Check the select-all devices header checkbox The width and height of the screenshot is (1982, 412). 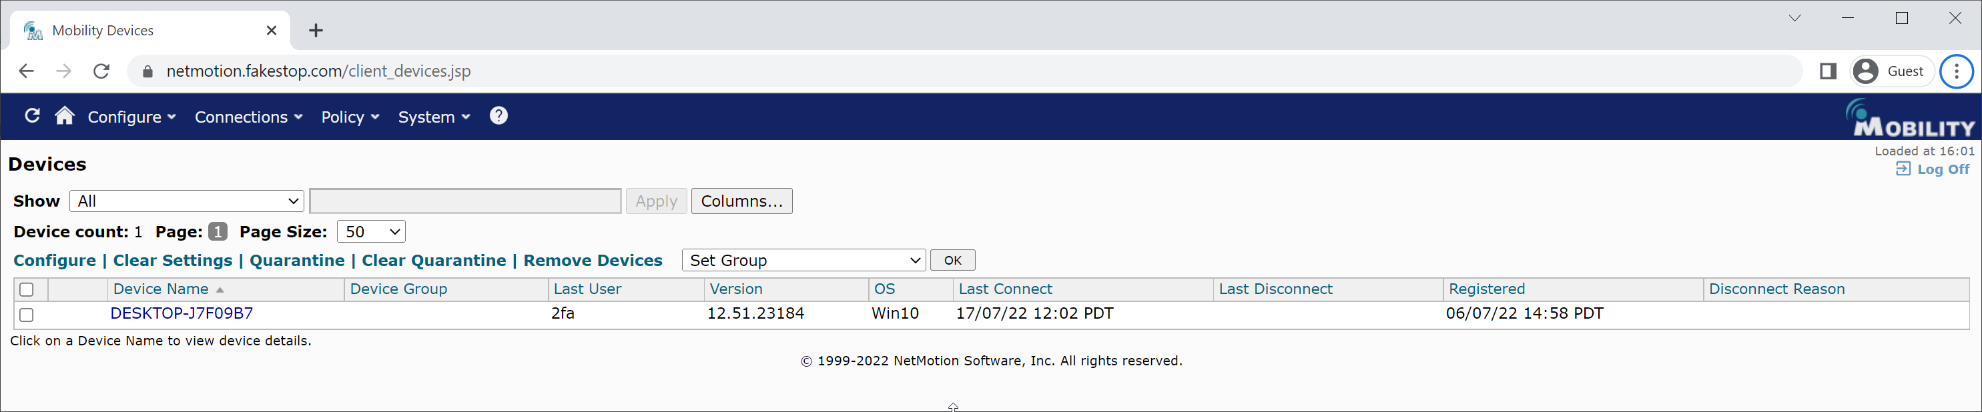(x=27, y=290)
